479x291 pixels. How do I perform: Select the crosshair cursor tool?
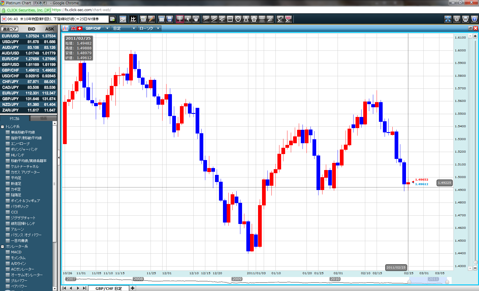click(x=180, y=19)
